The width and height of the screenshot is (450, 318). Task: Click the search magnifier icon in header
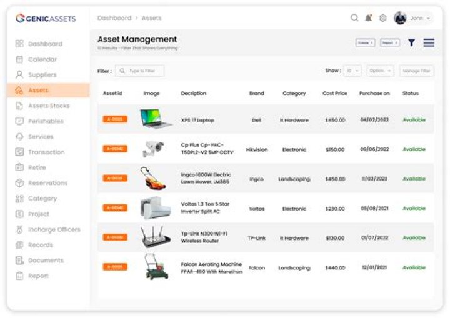click(x=354, y=18)
